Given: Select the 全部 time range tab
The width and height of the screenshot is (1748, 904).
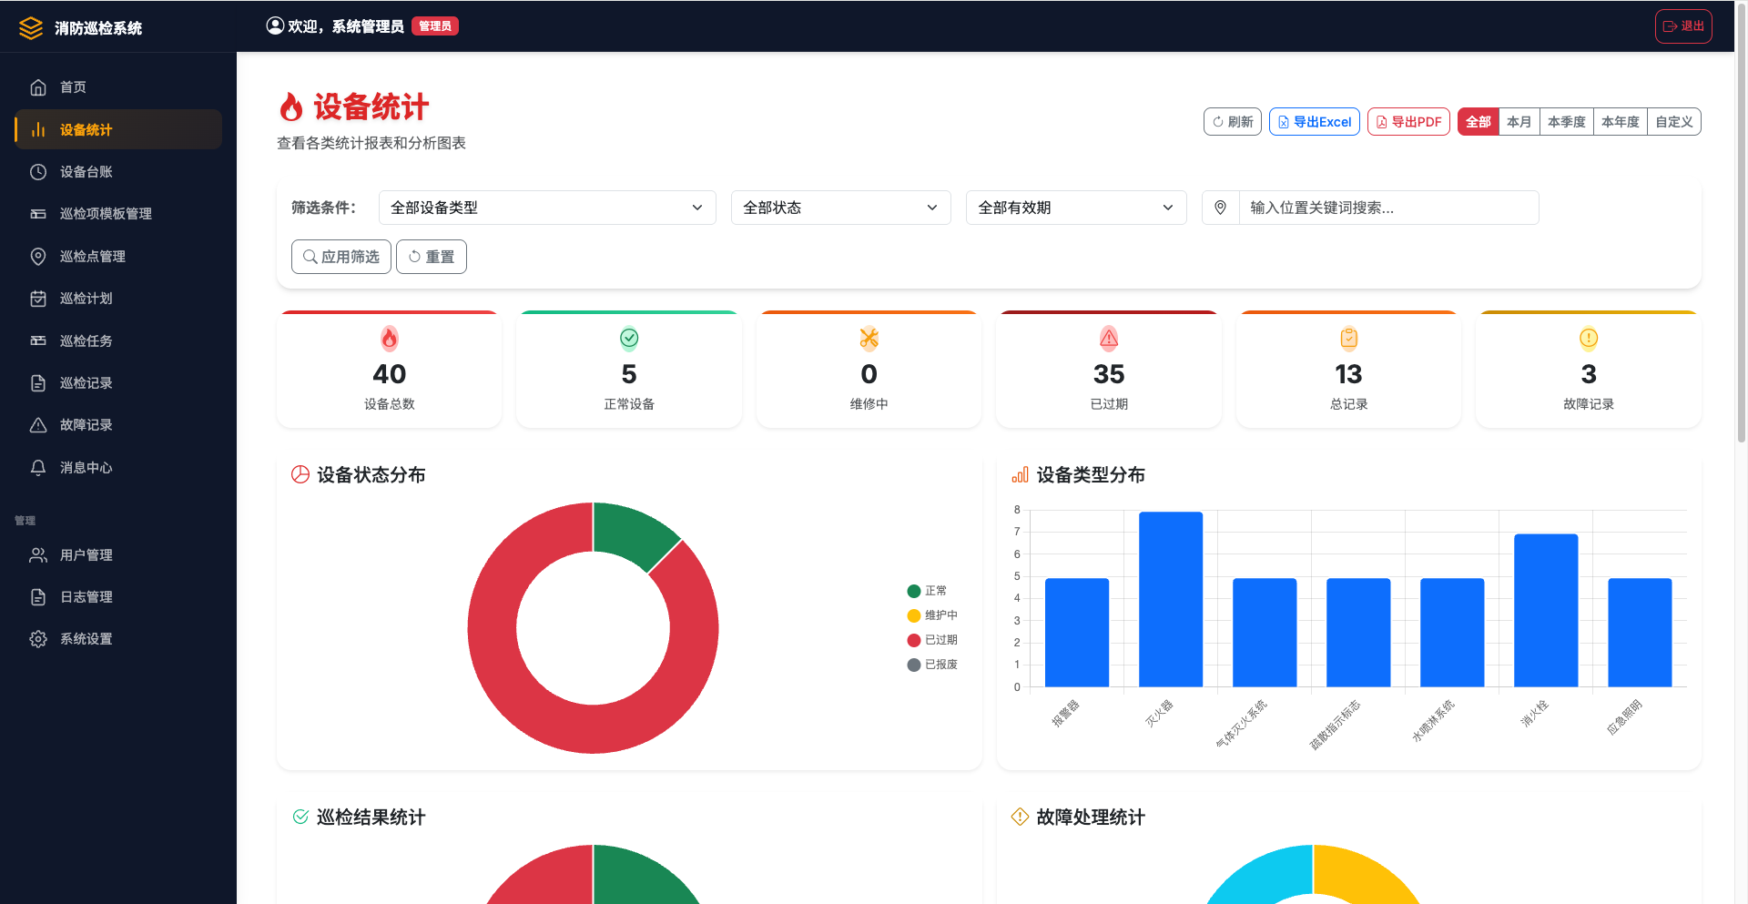Looking at the screenshot, I should [x=1478, y=122].
